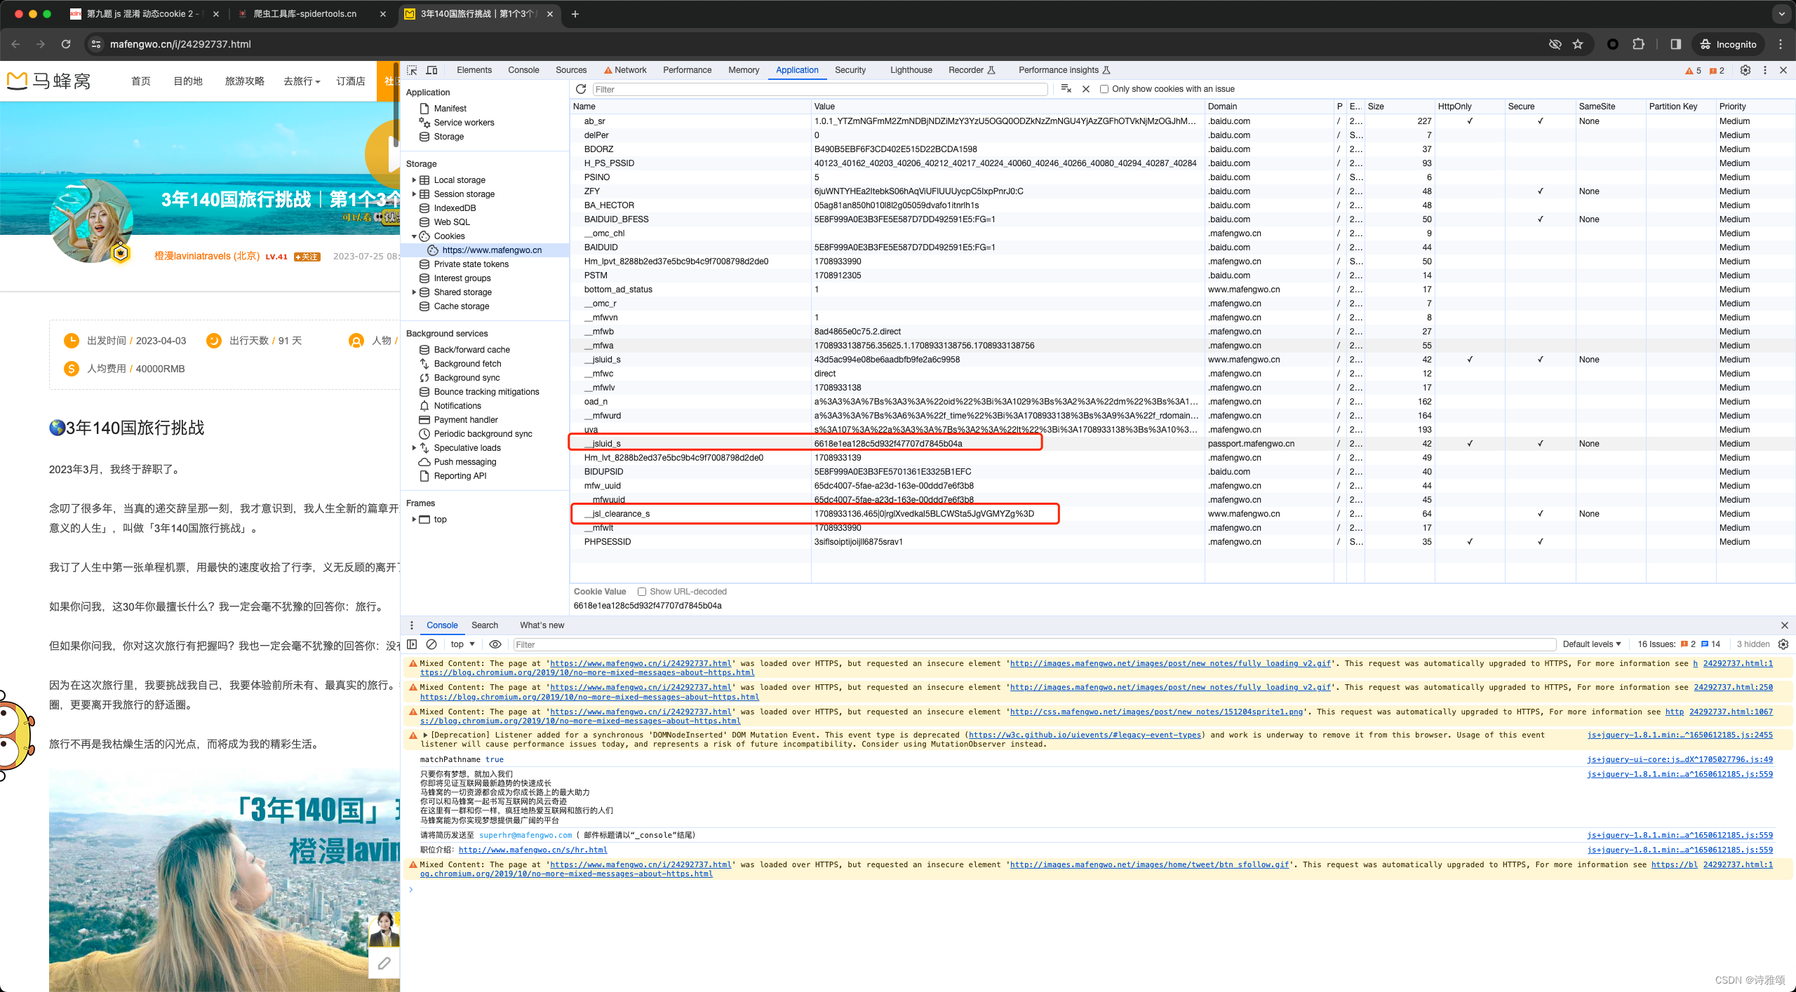This screenshot has width=1796, height=992.
Task: Select IndexedDB in Storage section
Action: [x=455, y=208]
